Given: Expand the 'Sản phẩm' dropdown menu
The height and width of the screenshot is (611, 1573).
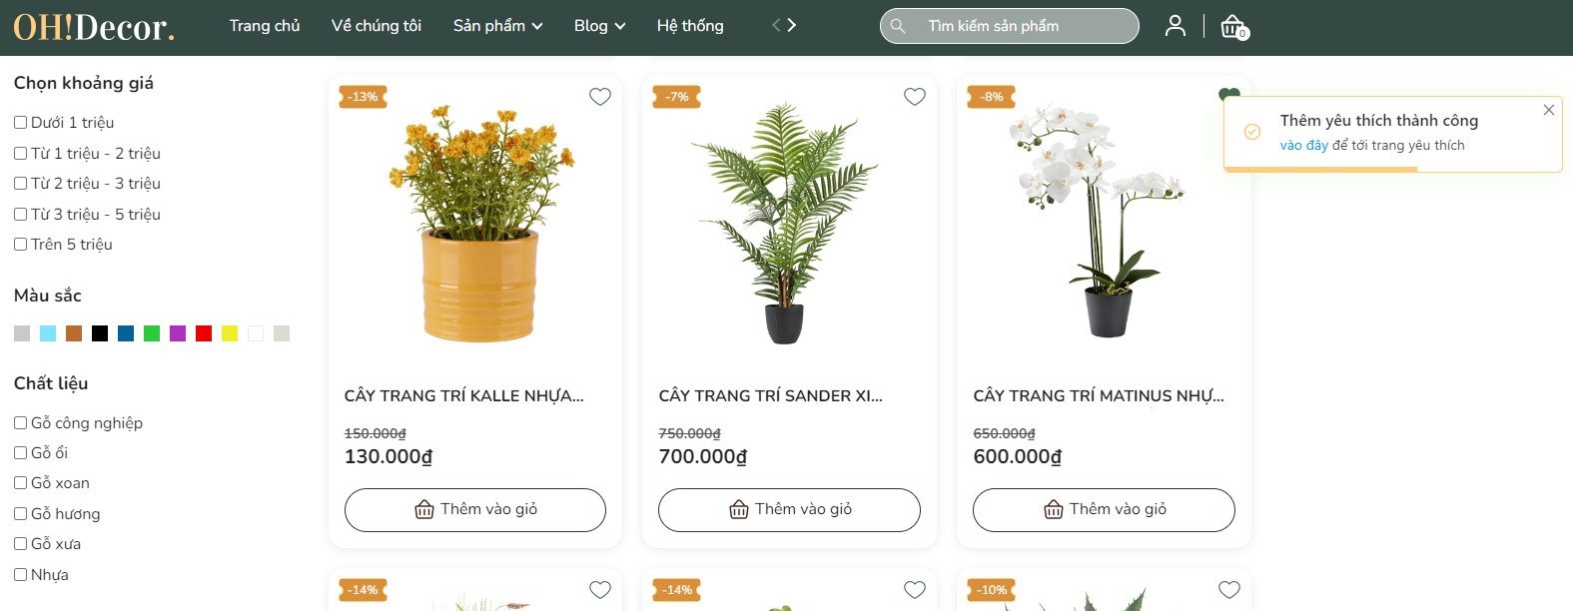Looking at the screenshot, I should tap(497, 26).
